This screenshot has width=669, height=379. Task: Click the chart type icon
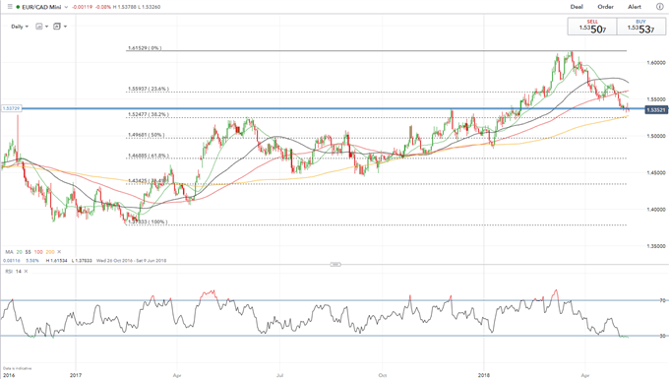(38, 27)
